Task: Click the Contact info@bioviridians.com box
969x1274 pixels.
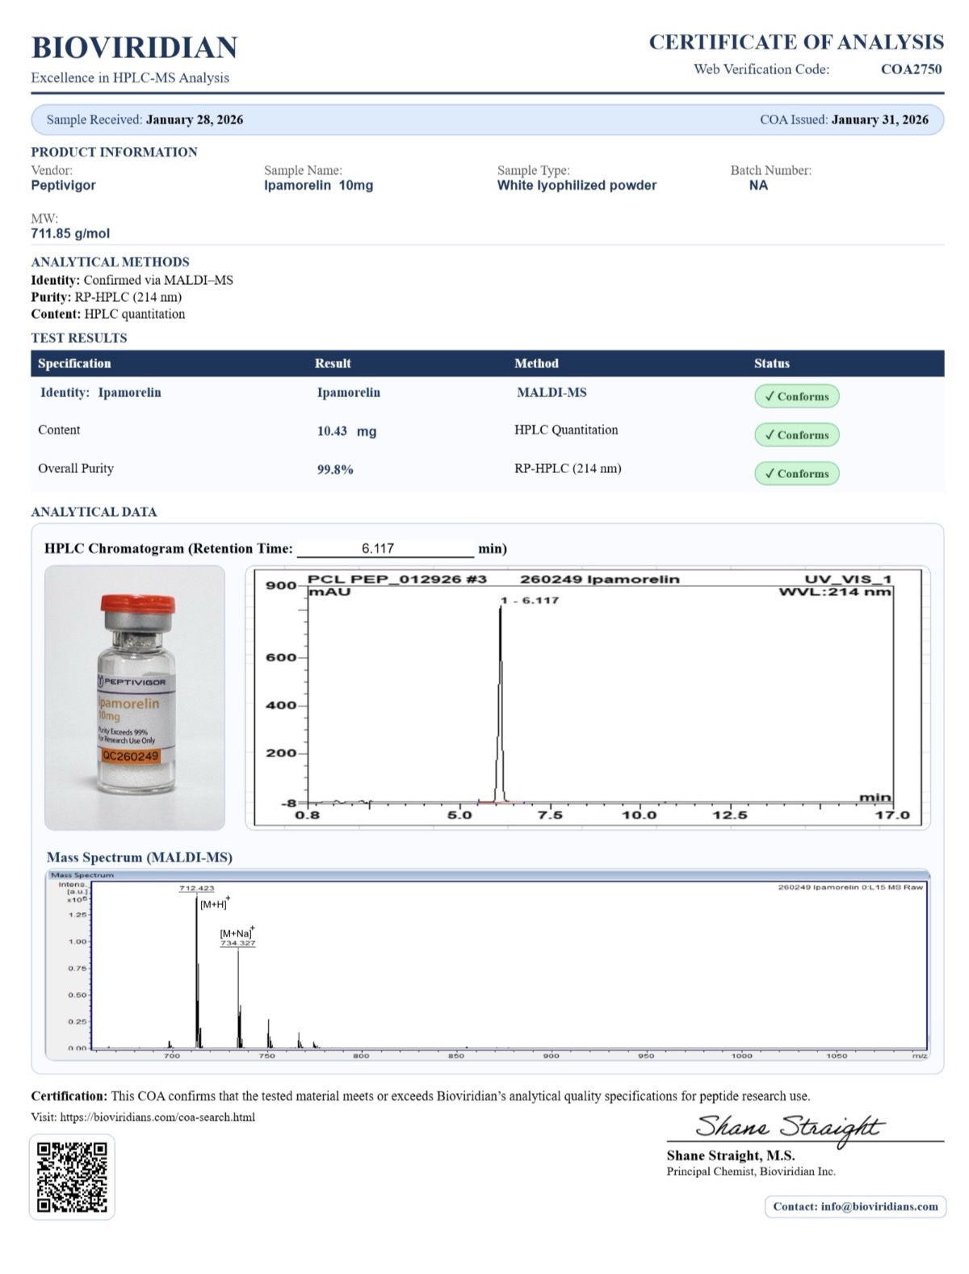Action: click(854, 1206)
